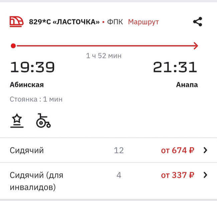This screenshot has width=217, height=201.
Task: Click the star service icon
Action: 17,121
